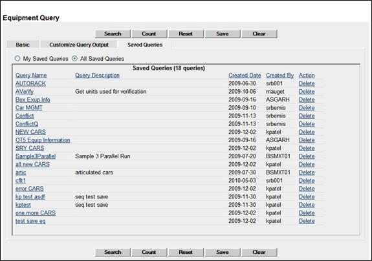Image resolution: width=372 pixels, height=261 pixels.
Task: Open the Saved Queries tab
Action: [x=145, y=45]
